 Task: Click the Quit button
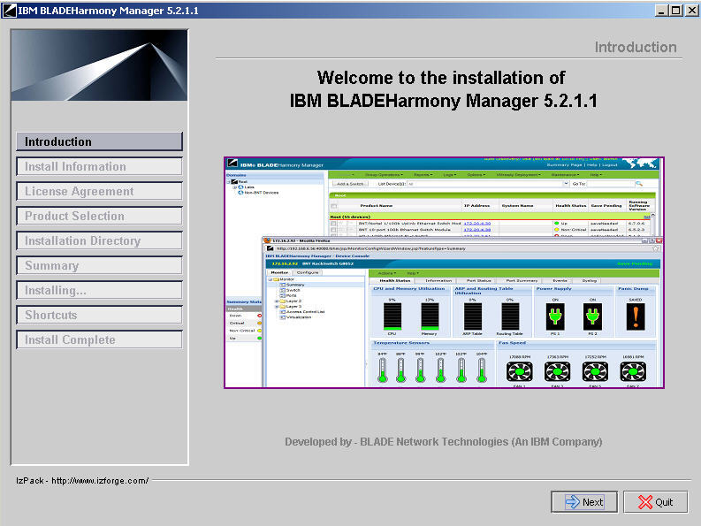coord(655,502)
